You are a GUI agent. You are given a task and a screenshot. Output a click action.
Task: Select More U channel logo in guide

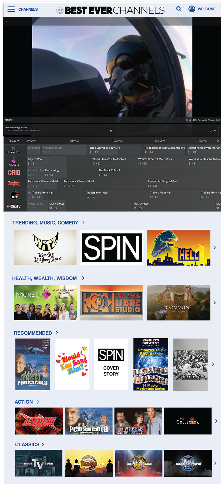[x=14, y=162]
